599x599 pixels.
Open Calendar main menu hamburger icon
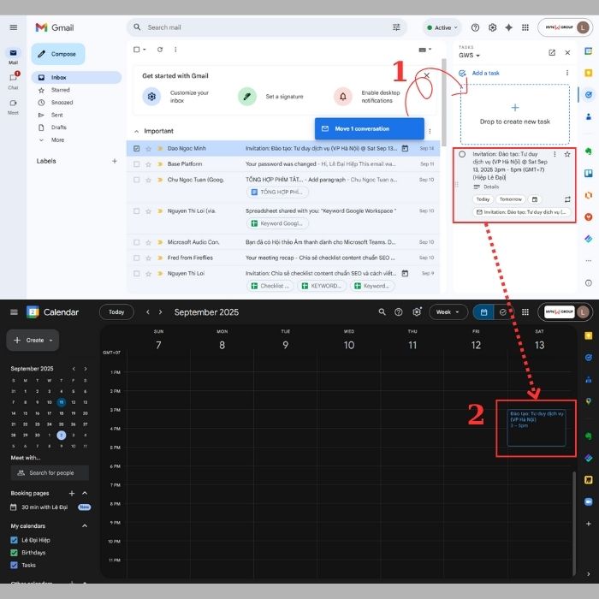(14, 312)
